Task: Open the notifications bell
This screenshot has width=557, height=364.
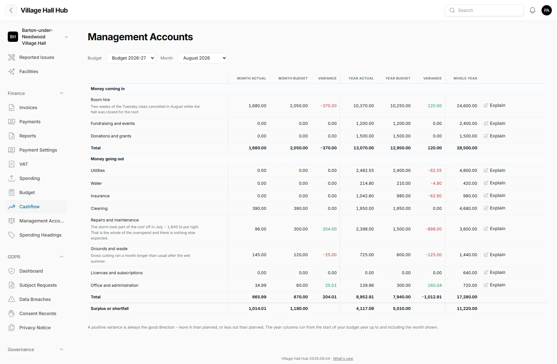Action: (533, 10)
